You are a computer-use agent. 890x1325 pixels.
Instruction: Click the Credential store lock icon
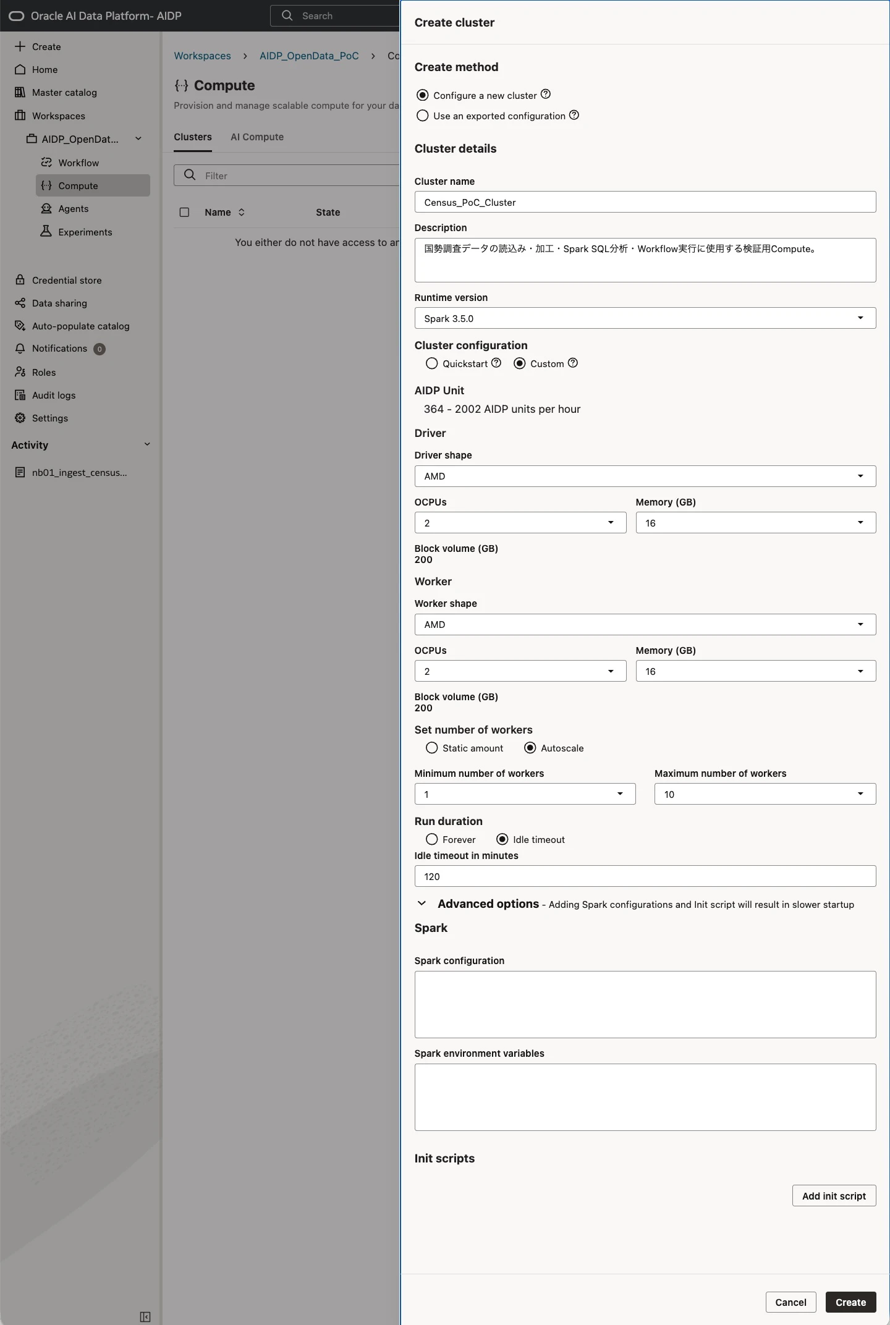click(20, 280)
